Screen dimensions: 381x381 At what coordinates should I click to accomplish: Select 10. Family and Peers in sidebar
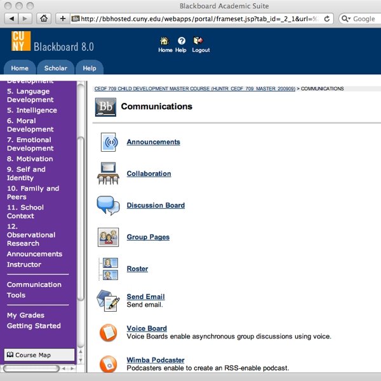33,192
